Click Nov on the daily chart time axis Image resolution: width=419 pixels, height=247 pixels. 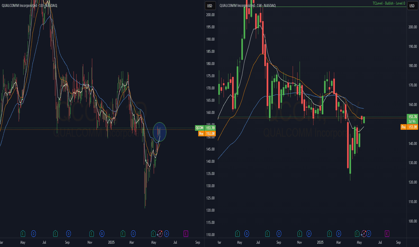(x=90, y=243)
